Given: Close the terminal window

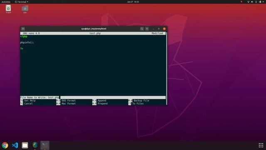Looking at the screenshot, I should pos(164,29).
